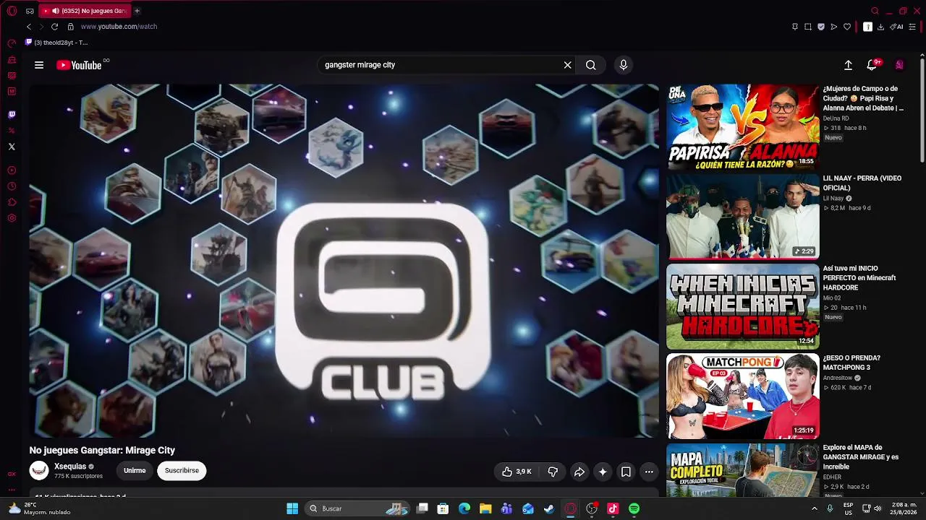Open Extensions from the sidebar cube
926x520 pixels.
coord(12,202)
